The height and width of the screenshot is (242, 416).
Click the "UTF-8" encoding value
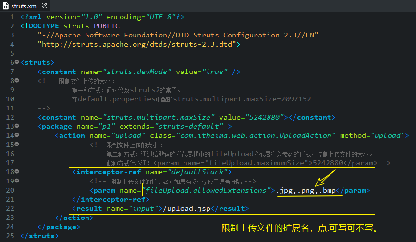[161, 17]
